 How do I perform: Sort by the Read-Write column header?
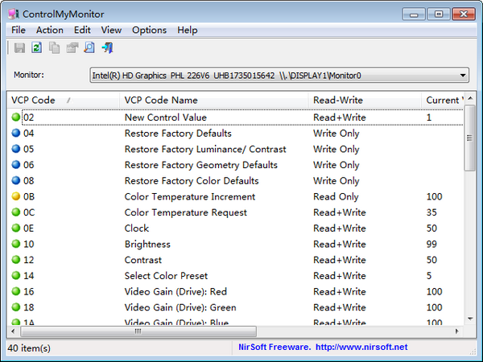point(337,101)
